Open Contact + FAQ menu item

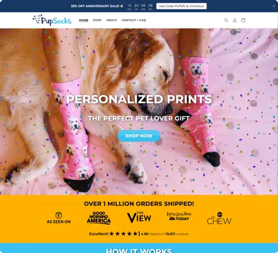pos(134,20)
